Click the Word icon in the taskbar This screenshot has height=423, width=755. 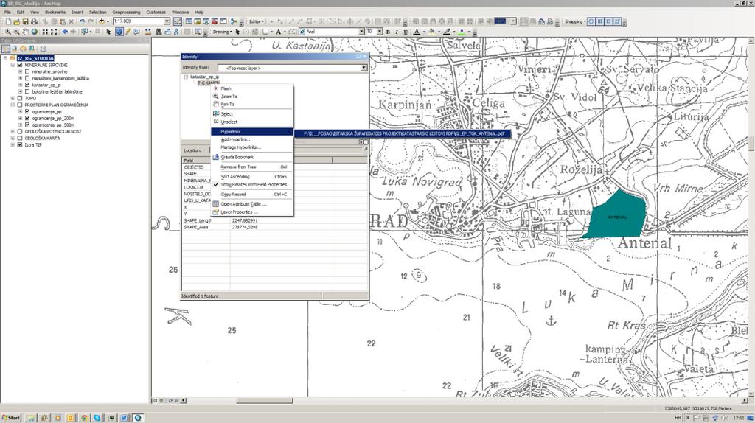(x=124, y=418)
